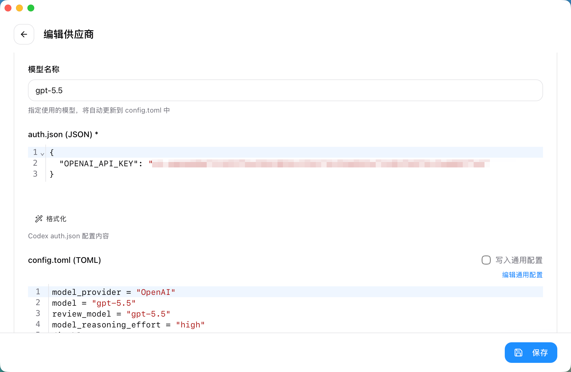Click the config.toml (TOML) label
This screenshot has height=372, width=571.
(x=65, y=260)
